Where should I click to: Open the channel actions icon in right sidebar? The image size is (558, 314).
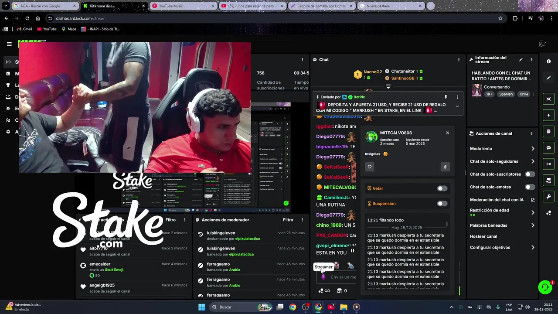[x=548, y=180]
